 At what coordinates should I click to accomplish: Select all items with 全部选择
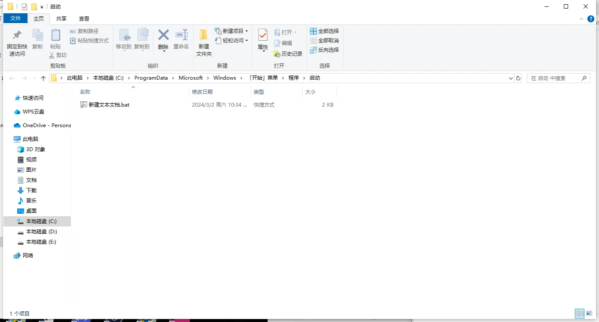point(324,31)
